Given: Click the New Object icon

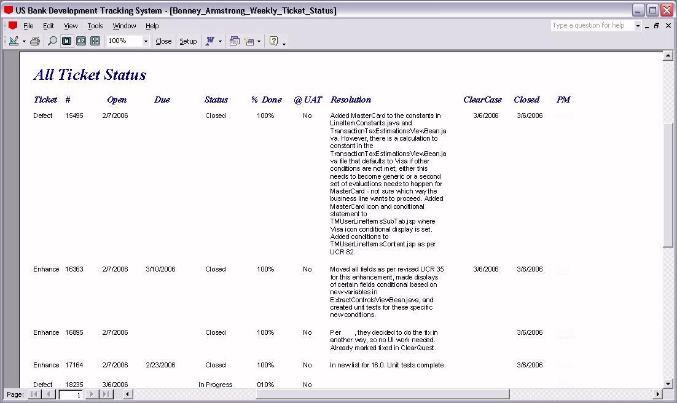Looking at the screenshot, I should click(249, 41).
